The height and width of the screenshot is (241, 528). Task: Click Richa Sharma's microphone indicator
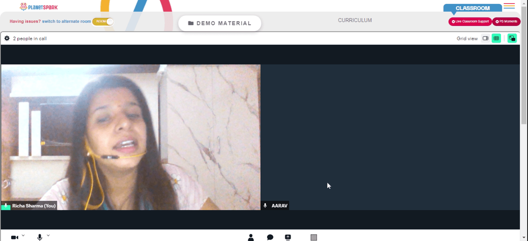(6, 206)
